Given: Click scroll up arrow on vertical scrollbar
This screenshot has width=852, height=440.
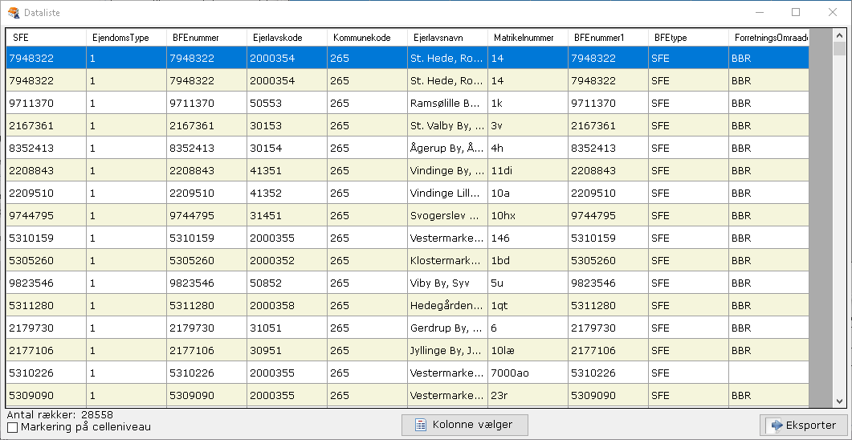Looking at the screenshot, I should [839, 35].
